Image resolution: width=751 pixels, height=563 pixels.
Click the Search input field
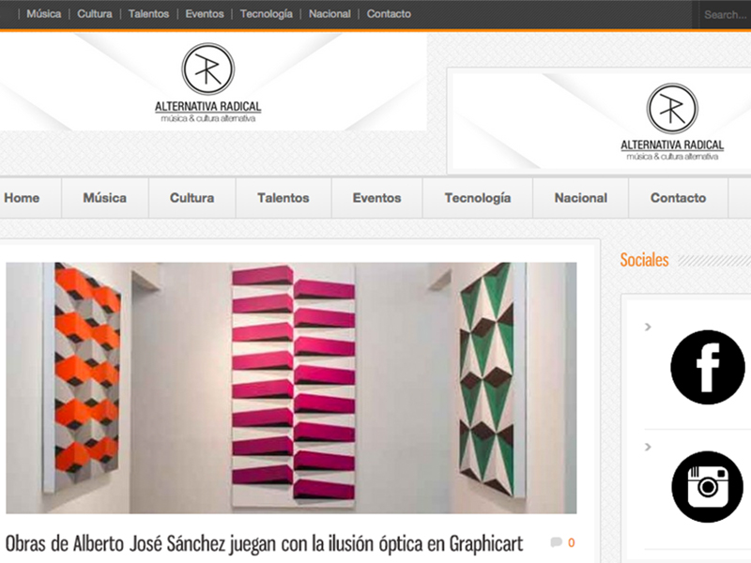725,14
